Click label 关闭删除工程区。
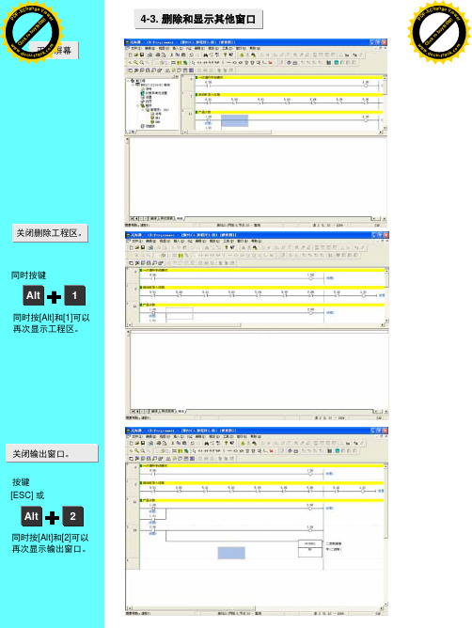Screen dimensions: 472x628 point(50,233)
